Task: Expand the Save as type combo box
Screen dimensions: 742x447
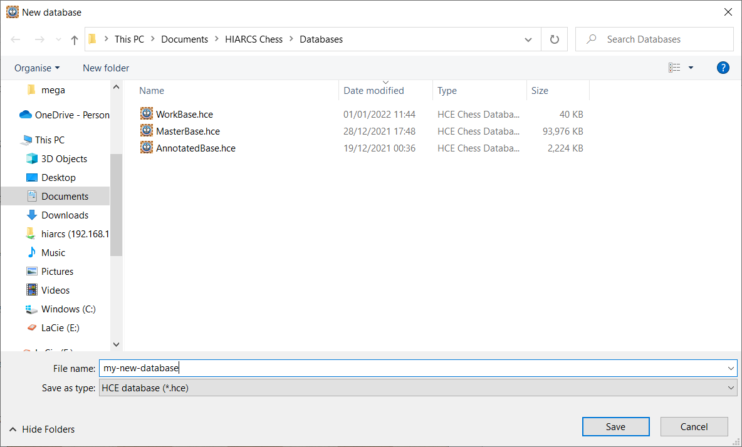Action: (731, 388)
